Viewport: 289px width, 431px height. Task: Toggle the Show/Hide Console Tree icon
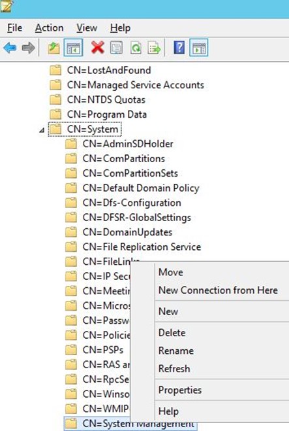tap(73, 48)
